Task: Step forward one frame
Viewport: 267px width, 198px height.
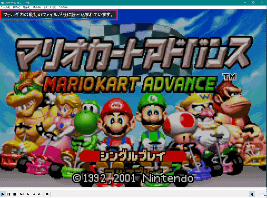Action: pos(47,194)
